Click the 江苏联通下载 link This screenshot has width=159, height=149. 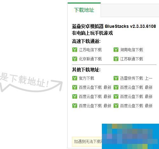pos(131,59)
